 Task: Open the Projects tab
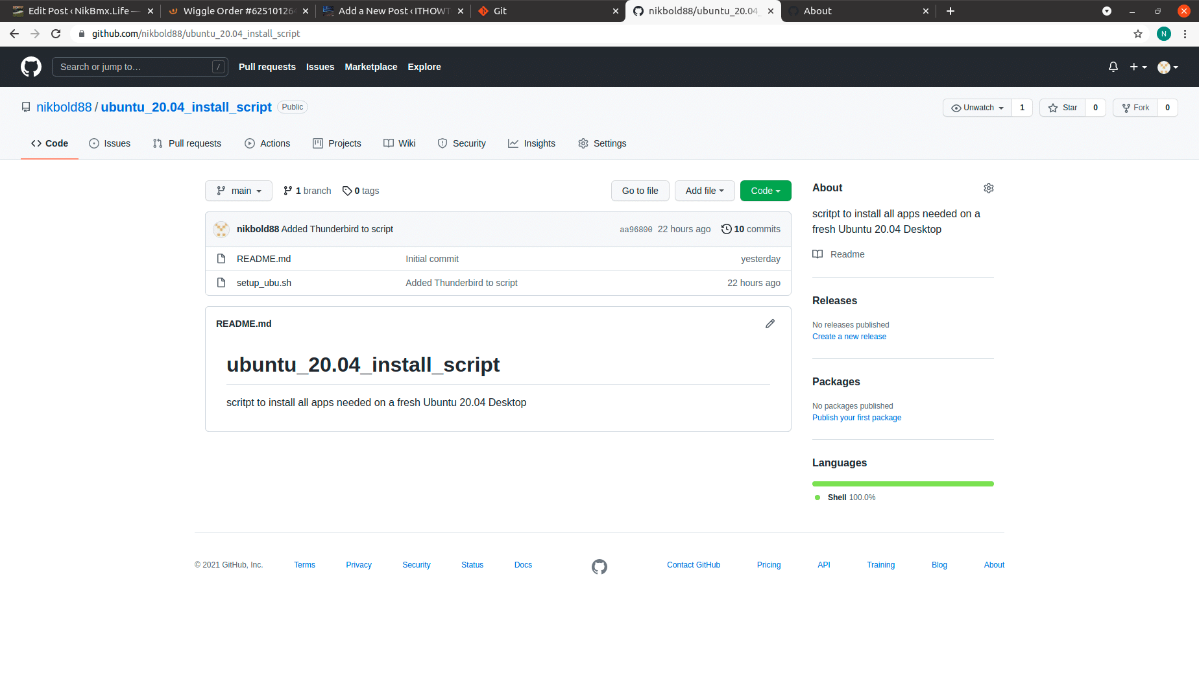pos(337,143)
